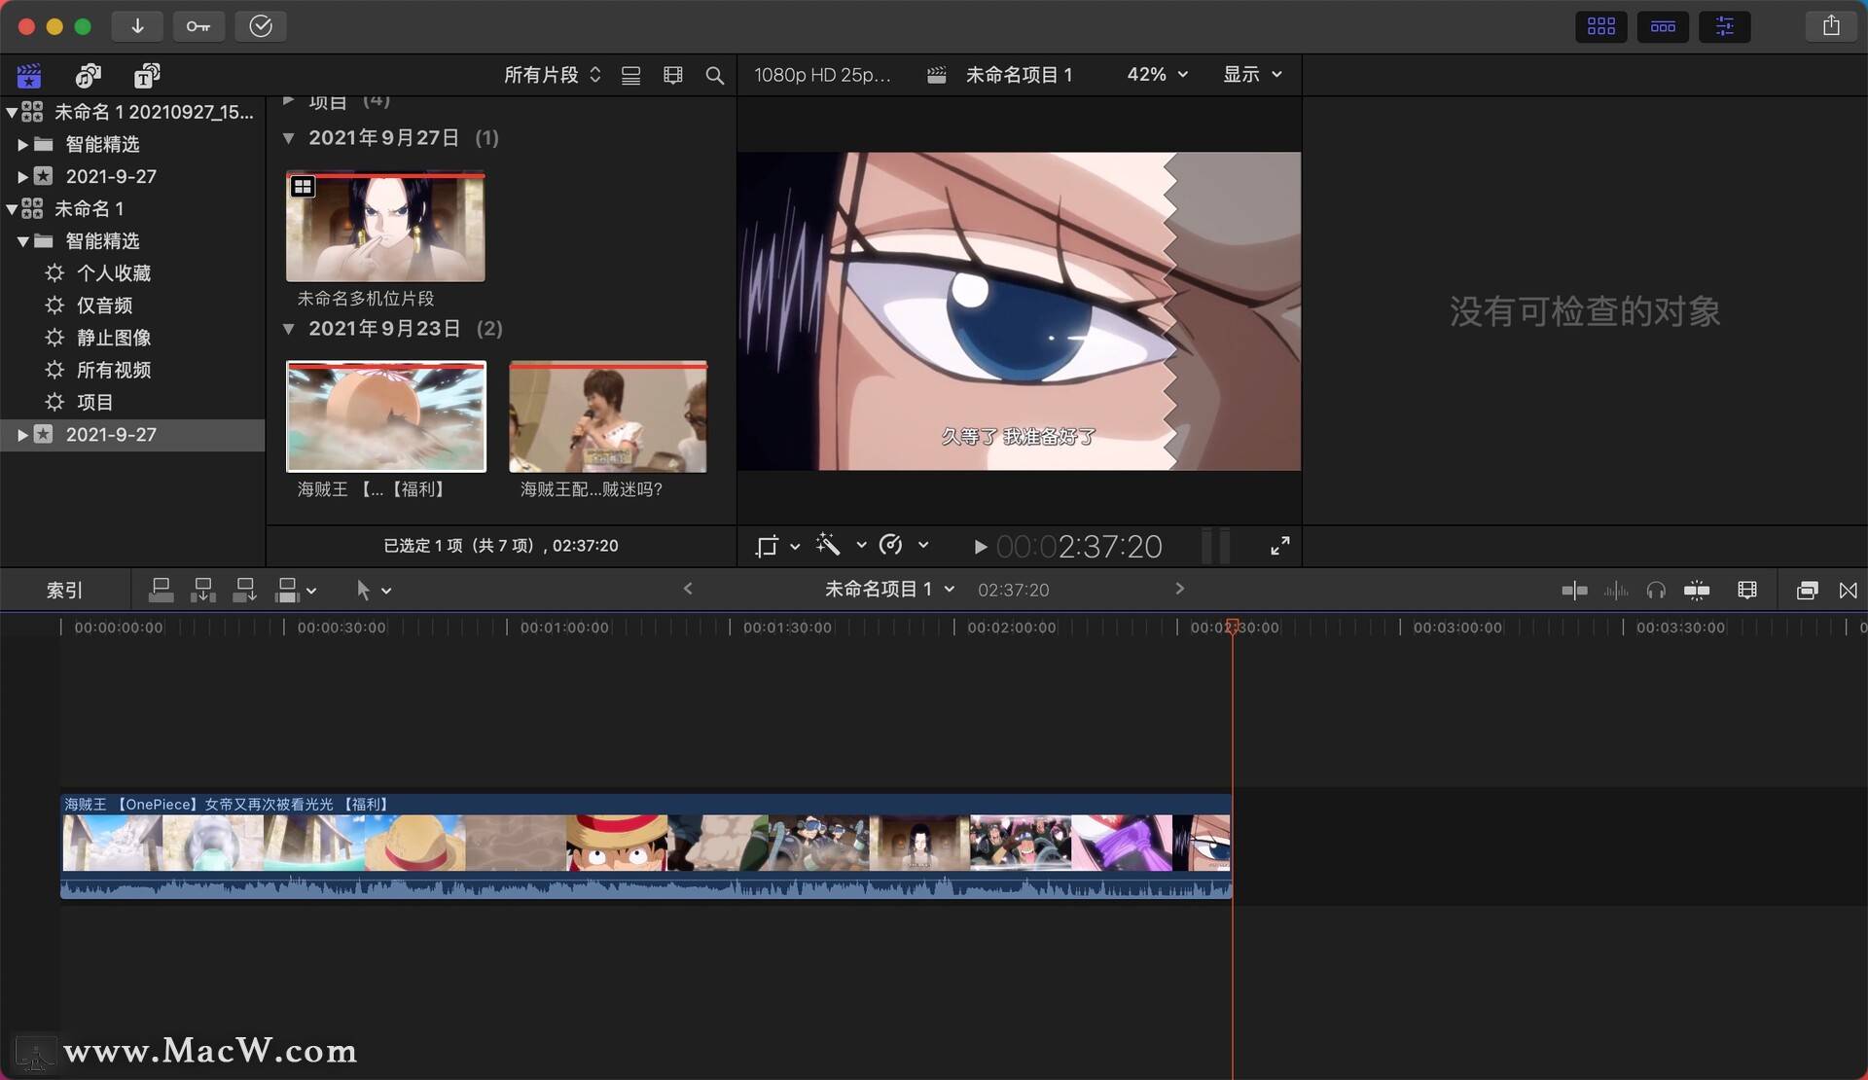Toggle video skimming in timeline

(x=1574, y=590)
